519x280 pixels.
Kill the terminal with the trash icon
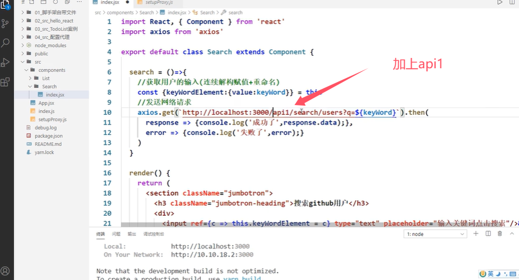pos(500,234)
